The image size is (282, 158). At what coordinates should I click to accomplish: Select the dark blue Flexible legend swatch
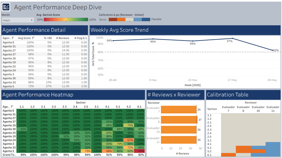coord(146,19)
